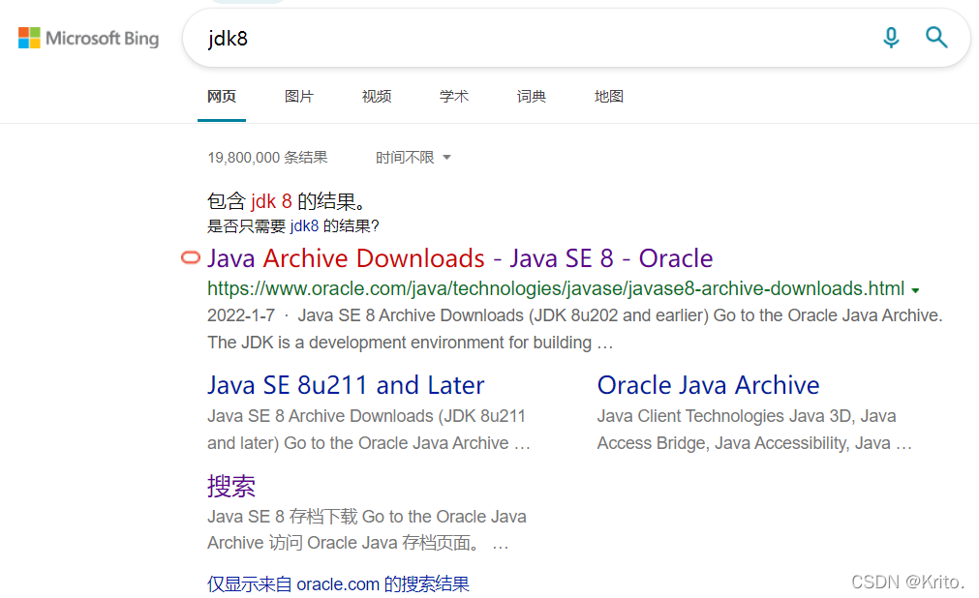The width and height of the screenshot is (979, 598).
Task: Click the green oracle.com result URL
Action: tap(556, 288)
